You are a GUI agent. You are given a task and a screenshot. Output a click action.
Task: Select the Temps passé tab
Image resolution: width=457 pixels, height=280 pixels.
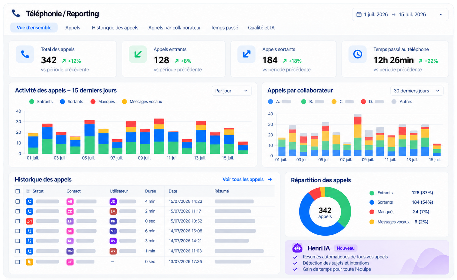pyautogui.click(x=224, y=28)
